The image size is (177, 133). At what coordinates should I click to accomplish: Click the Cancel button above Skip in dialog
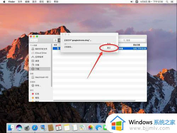(109, 44)
